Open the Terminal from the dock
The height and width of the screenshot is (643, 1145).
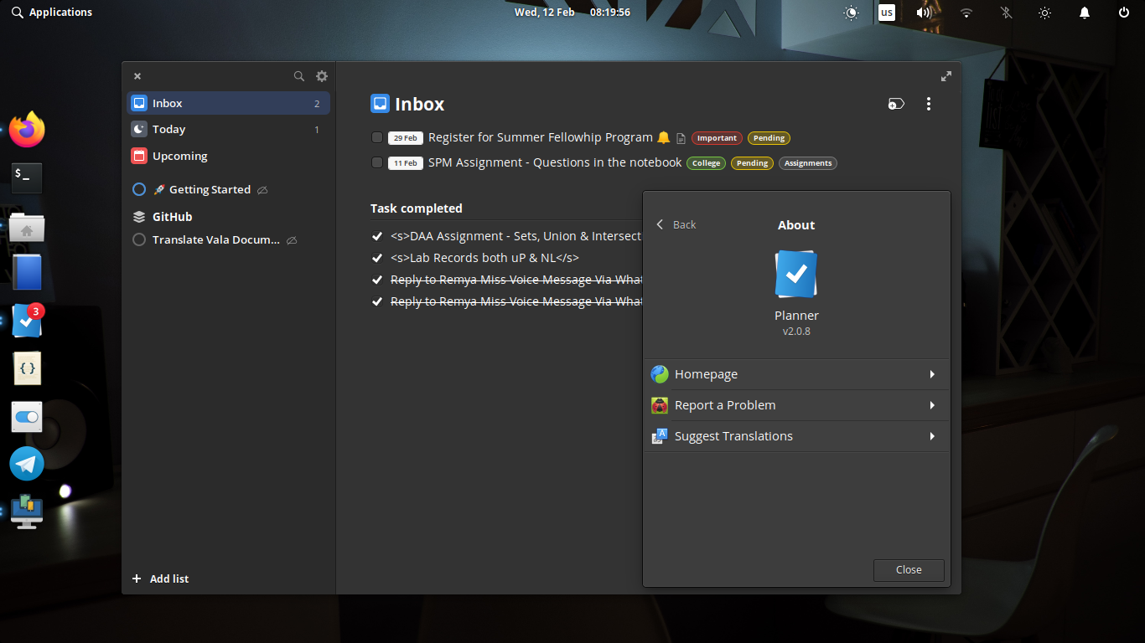pyautogui.click(x=27, y=177)
